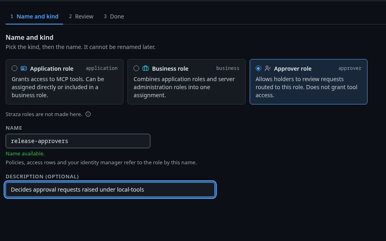
Task: Click the "Application role" card title
Action: click(x=52, y=69)
